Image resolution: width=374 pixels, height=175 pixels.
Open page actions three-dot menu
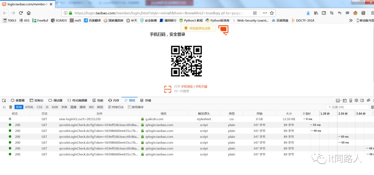coord(265,13)
